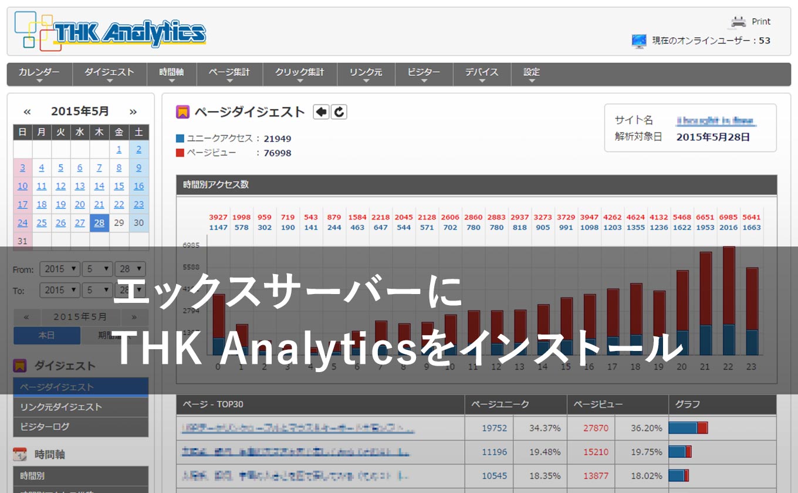798x493 pixels.
Task: Select calendar date 20
Action: point(80,204)
